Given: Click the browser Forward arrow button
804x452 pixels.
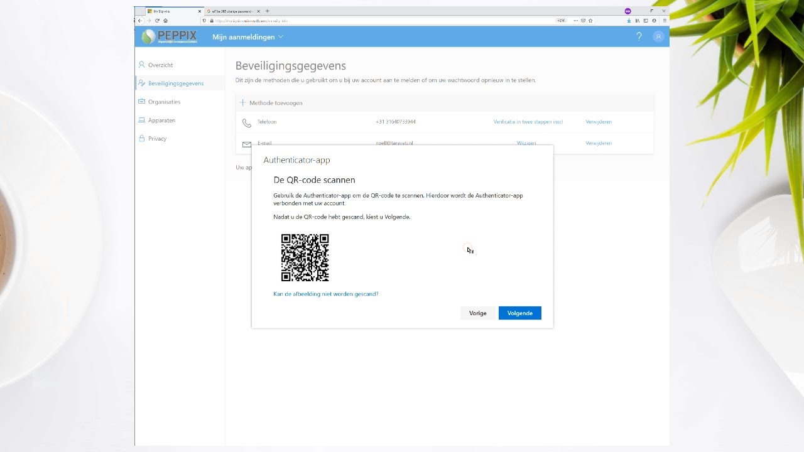Looking at the screenshot, I should coord(148,21).
